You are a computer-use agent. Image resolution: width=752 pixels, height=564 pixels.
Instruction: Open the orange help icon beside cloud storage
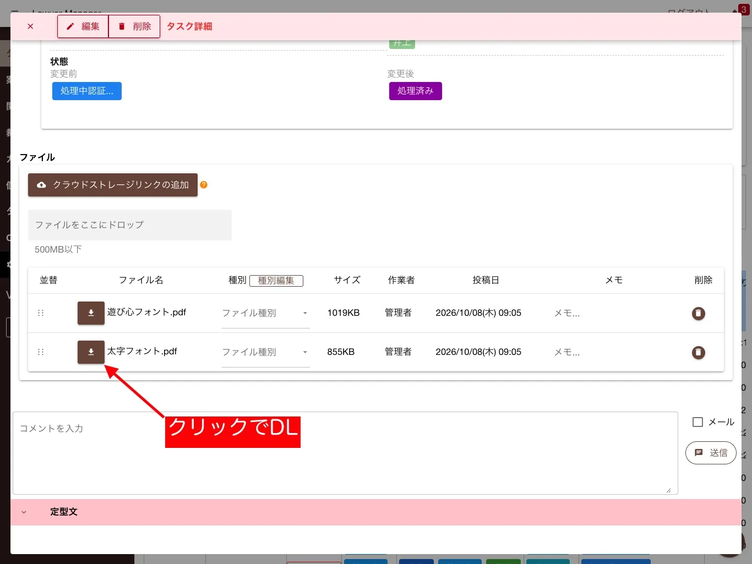[204, 185]
